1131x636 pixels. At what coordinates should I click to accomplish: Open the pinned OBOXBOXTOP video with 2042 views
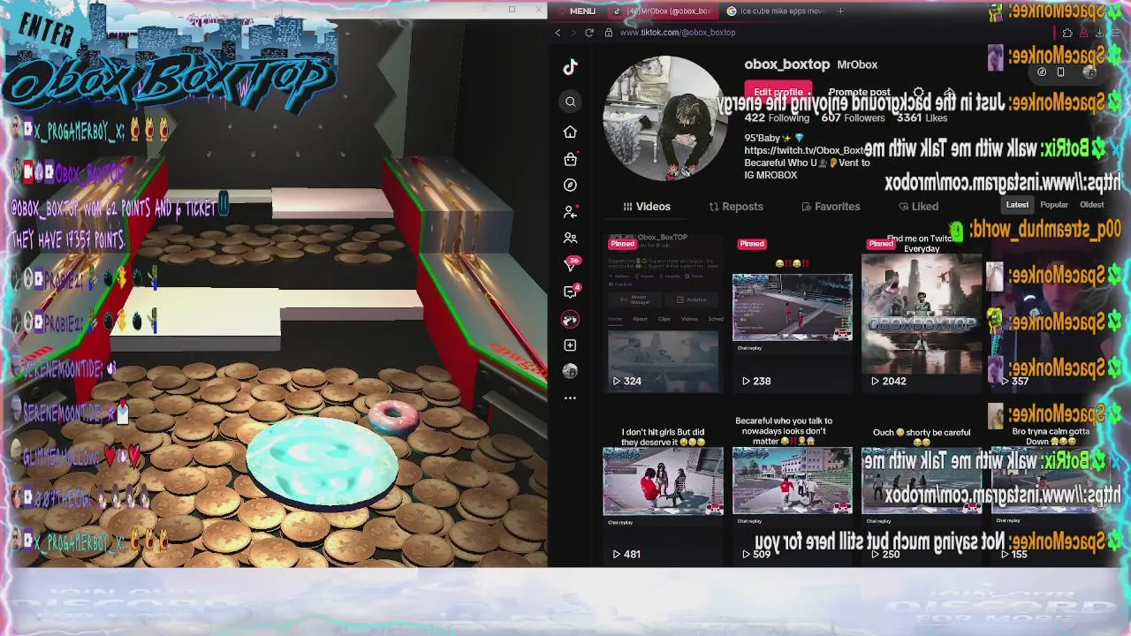pos(922,314)
